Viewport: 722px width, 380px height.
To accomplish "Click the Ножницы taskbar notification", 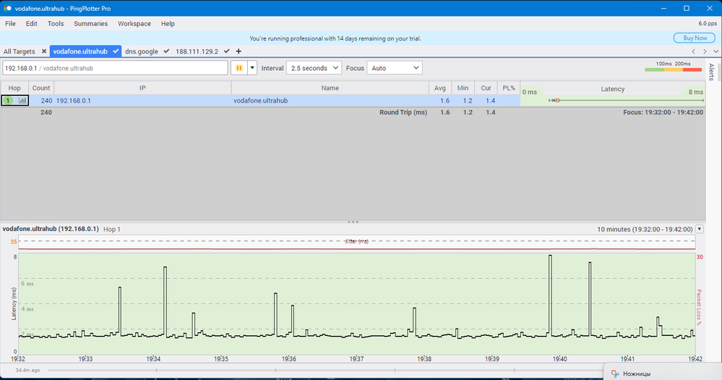I will [662, 373].
